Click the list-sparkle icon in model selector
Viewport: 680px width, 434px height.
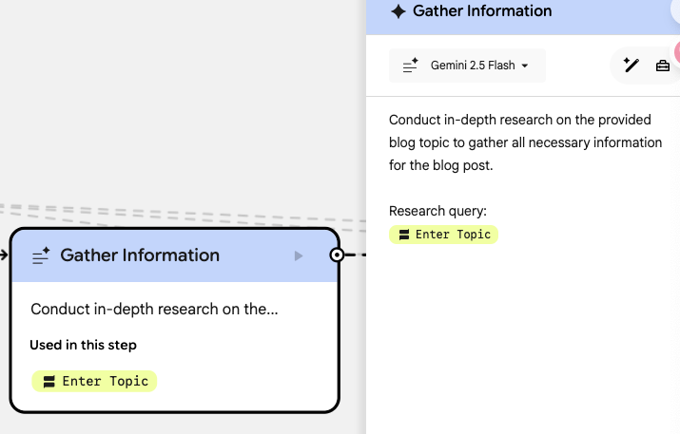tap(411, 66)
